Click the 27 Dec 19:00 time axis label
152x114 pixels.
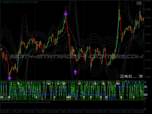tap(29, 112)
